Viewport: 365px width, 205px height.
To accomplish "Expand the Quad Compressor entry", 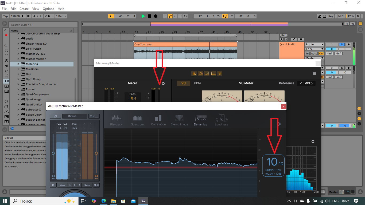I will click(x=18, y=94).
